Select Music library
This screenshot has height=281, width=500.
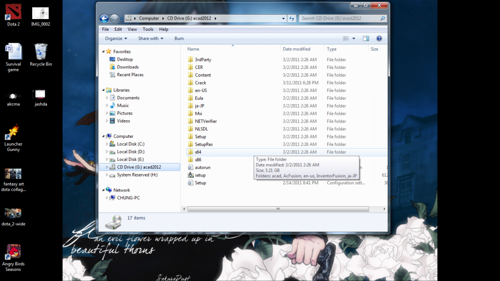(123, 106)
